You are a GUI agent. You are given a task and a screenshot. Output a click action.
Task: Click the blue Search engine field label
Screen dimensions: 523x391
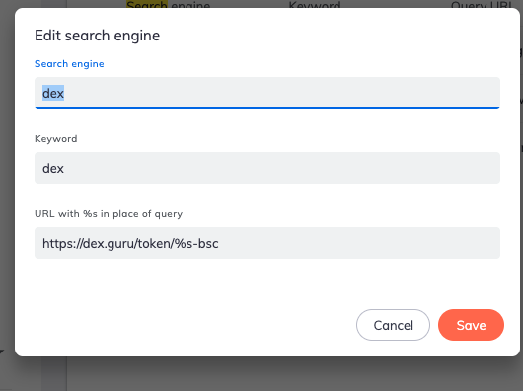click(69, 64)
